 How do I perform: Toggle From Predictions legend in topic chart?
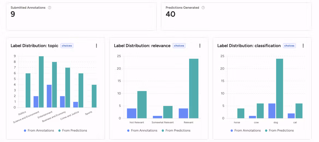pos(73,131)
